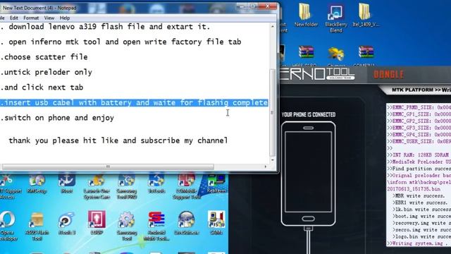
Task: Click the '>MBR write success.' log line
Action: (x=419, y=196)
